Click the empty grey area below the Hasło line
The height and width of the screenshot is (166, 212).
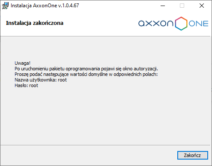tap(106, 115)
